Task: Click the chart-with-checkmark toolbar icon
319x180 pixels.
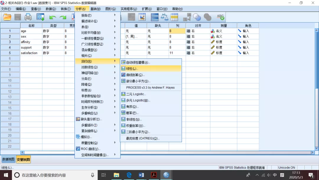Action: pyautogui.click(x=142, y=17)
